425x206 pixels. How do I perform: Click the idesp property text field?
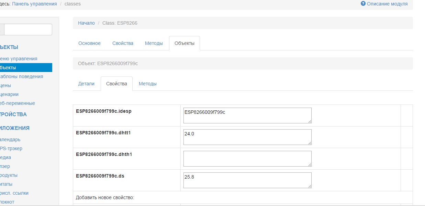pos(247,116)
